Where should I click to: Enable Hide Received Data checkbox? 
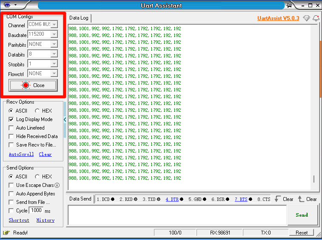pyautogui.click(x=11, y=136)
